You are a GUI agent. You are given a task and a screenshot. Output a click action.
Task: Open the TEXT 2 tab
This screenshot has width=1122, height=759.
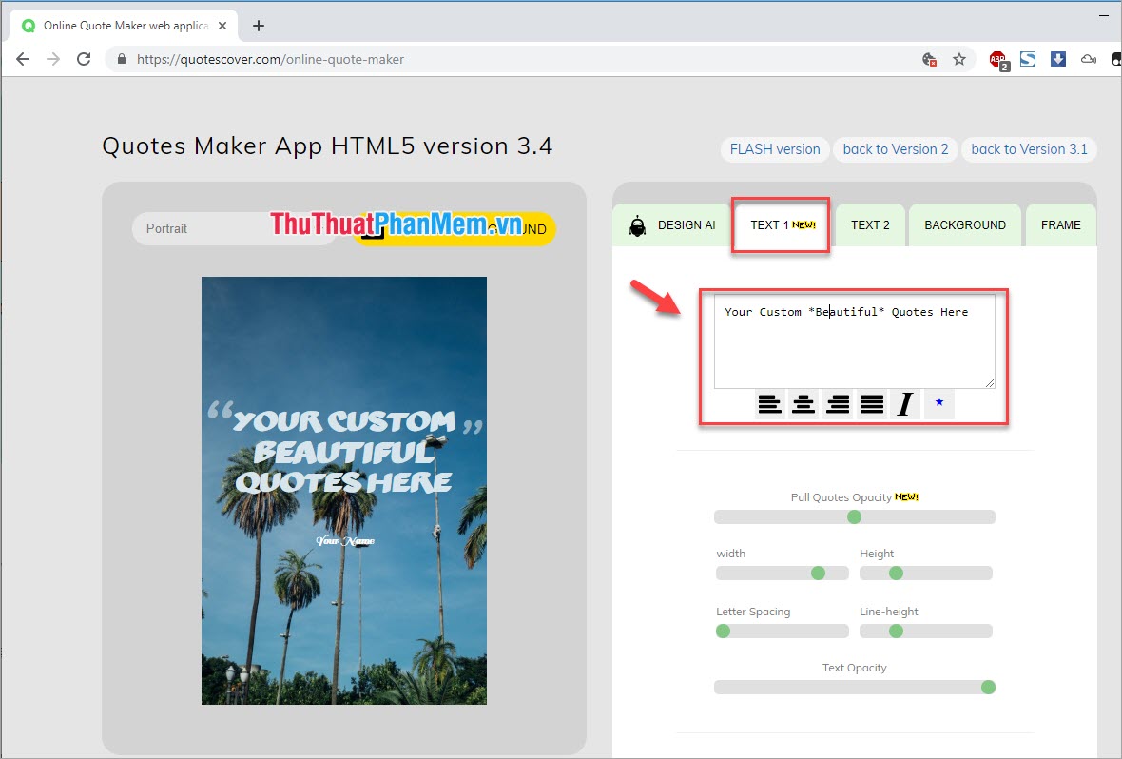870,224
